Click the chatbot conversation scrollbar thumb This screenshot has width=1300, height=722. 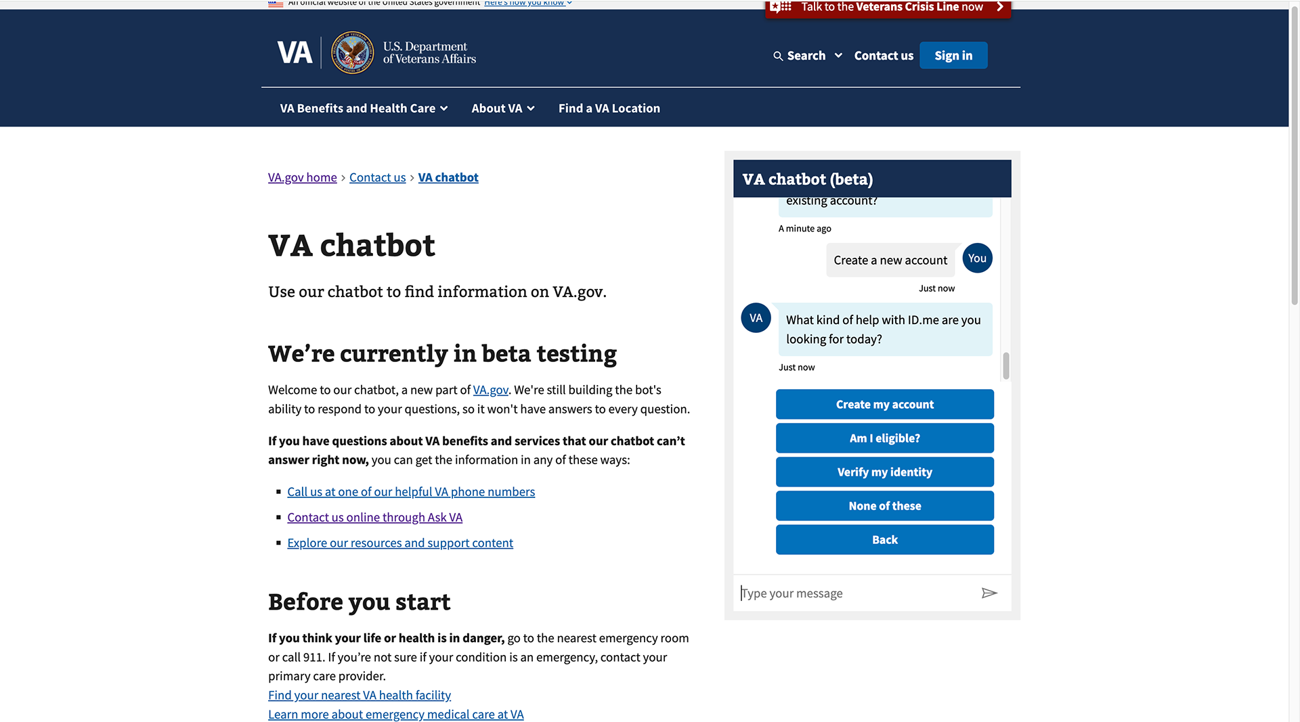(1006, 366)
